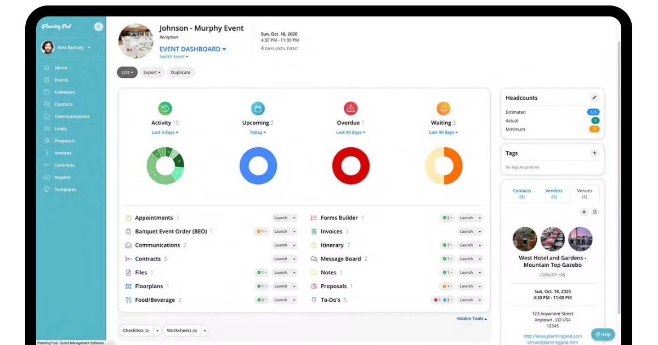Open the first venue photo thumbnail
Image resolution: width=658 pixels, height=345 pixels.
[x=525, y=239]
